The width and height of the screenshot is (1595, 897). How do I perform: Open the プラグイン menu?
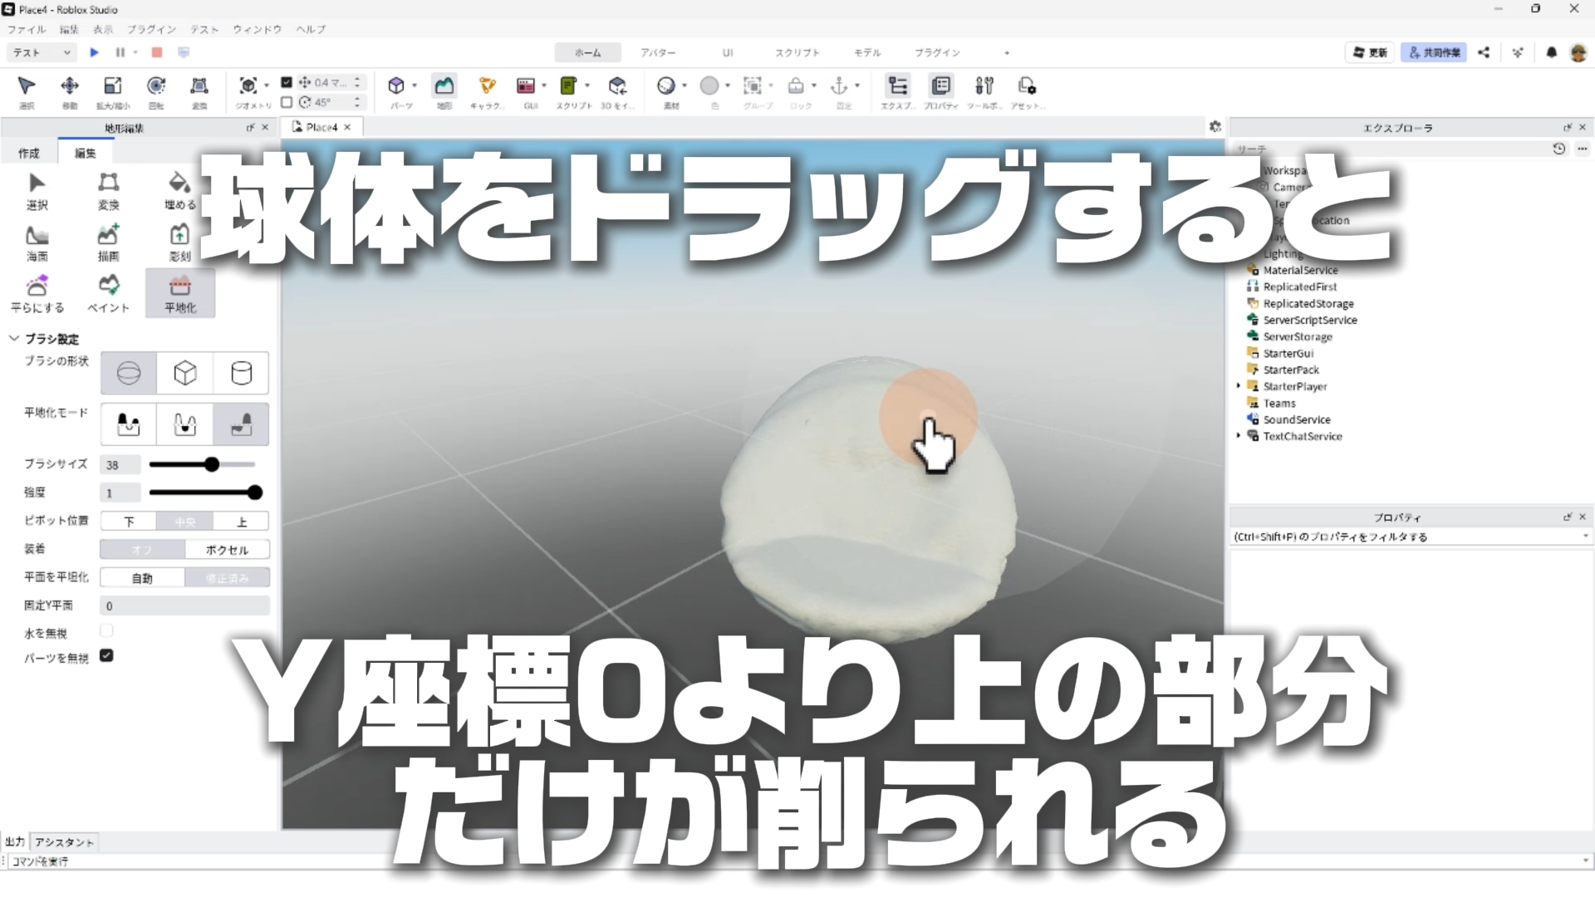tap(151, 29)
